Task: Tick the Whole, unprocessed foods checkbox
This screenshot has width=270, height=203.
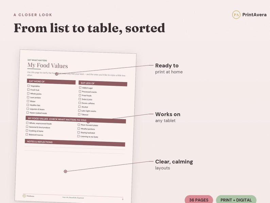Action: pyautogui.click(x=27, y=123)
